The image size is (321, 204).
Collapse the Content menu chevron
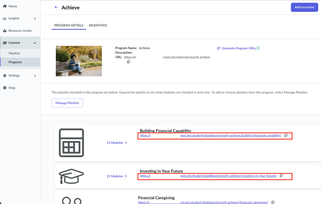35,43
